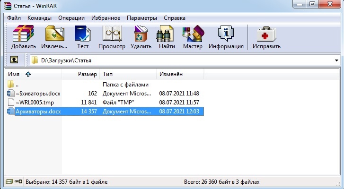Expand the address path dropdown arrow
Viewport: 344px width, 189px height.
click(336, 60)
